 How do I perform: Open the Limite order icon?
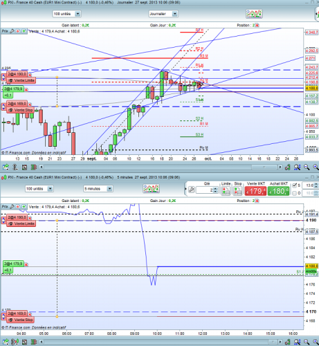pyautogui.click(x=226, y=191)
